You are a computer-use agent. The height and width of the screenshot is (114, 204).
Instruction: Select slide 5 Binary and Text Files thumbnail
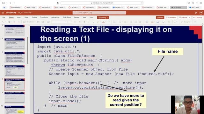(x=15, y=44)
